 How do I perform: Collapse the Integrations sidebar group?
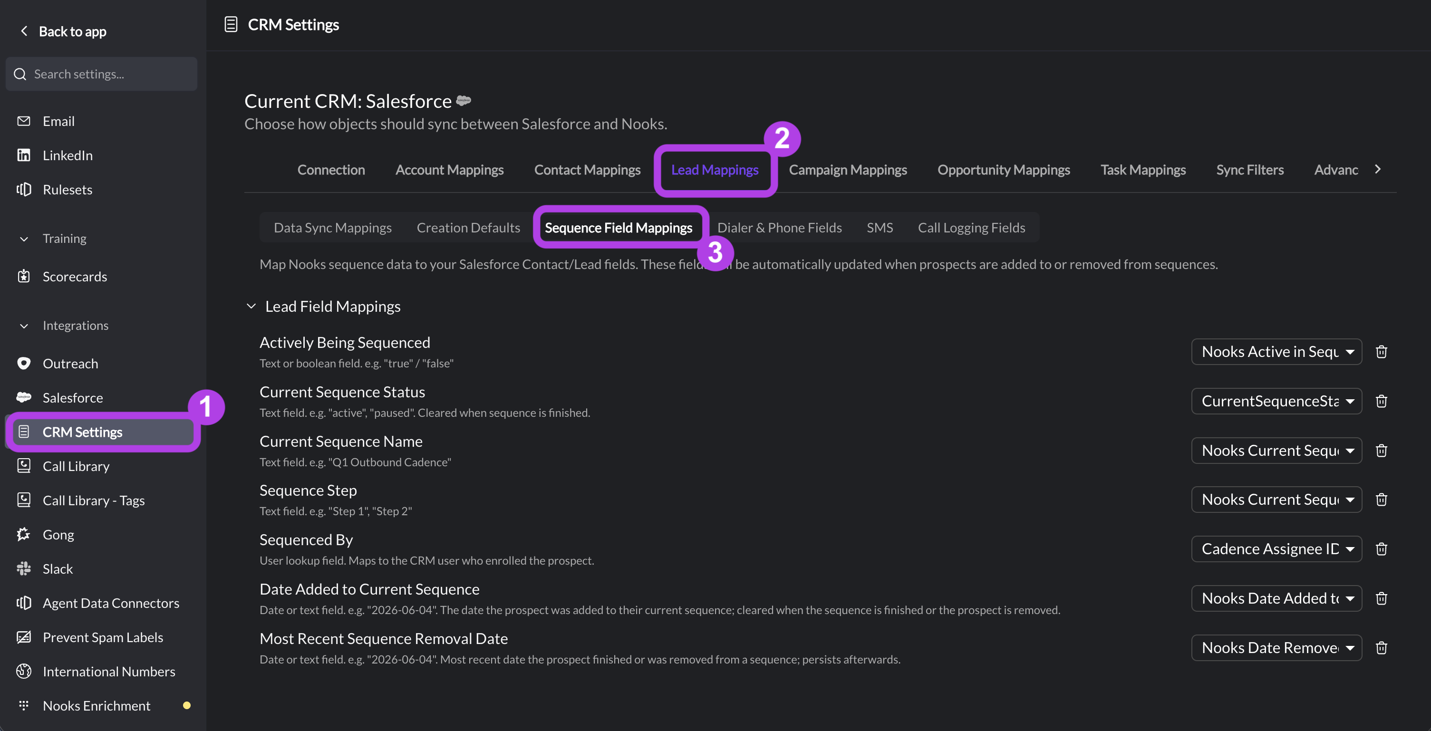[x=24, y=326]
